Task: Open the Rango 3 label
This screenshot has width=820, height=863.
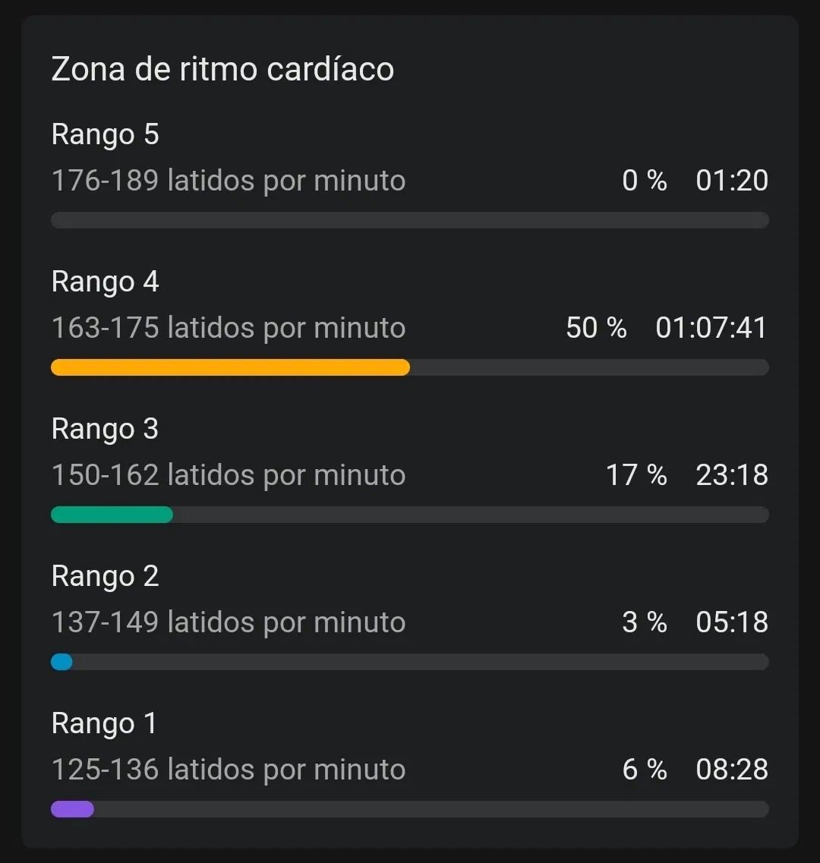Action: click(105, 429)
